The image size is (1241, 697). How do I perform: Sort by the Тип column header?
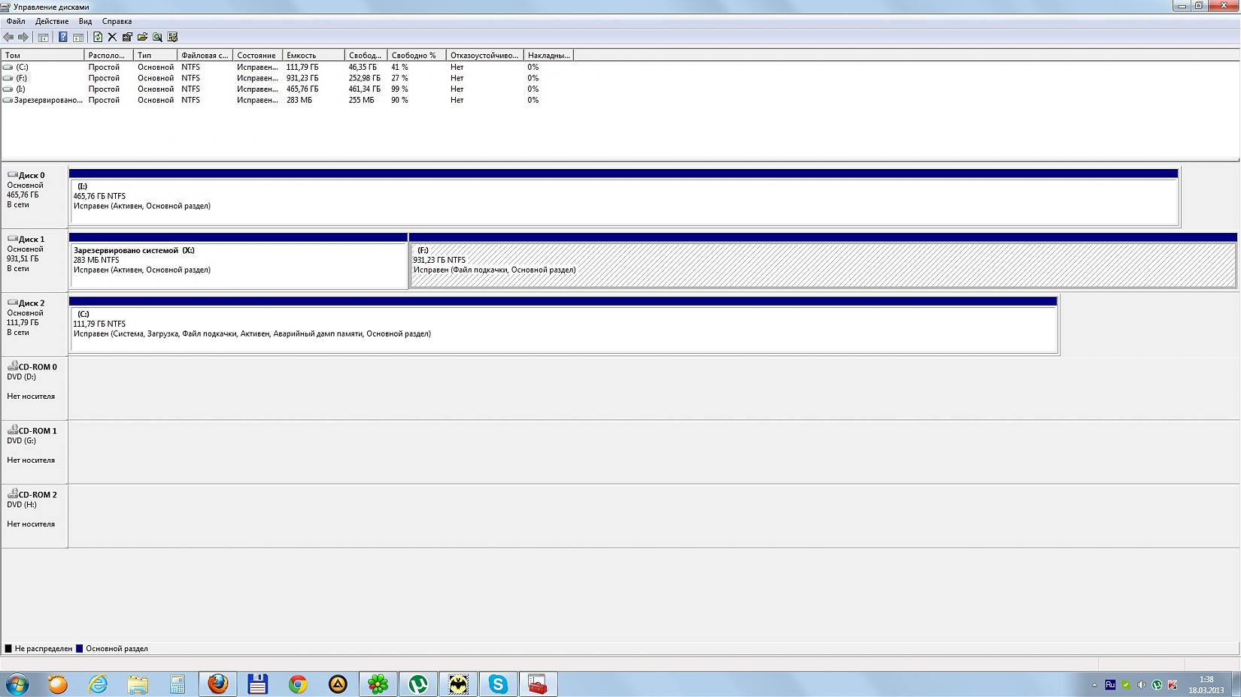[x=156, y=55]
